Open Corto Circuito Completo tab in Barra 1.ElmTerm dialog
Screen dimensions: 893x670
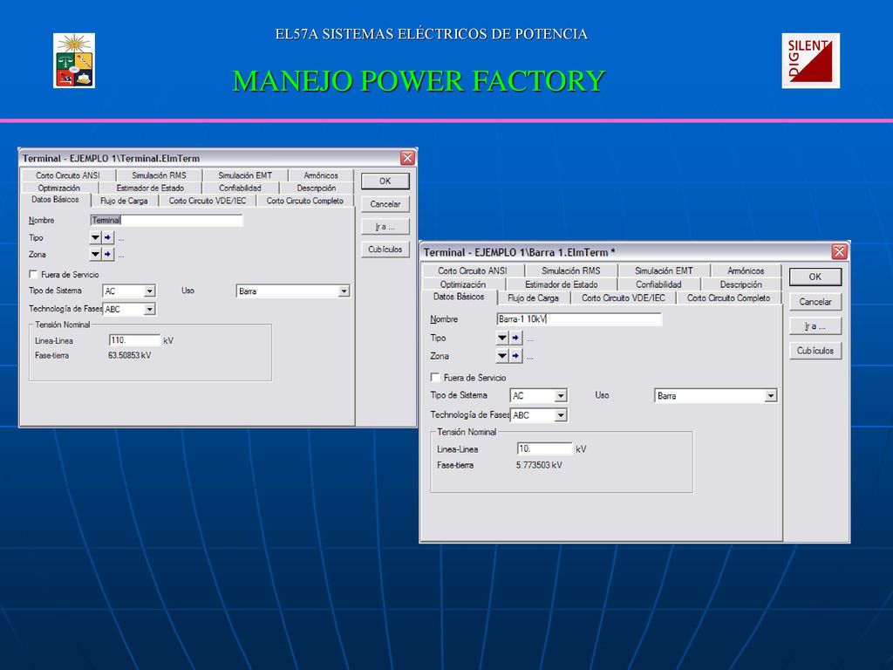728,298
